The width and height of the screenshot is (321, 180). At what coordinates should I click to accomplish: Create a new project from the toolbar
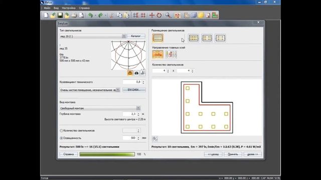46,15
